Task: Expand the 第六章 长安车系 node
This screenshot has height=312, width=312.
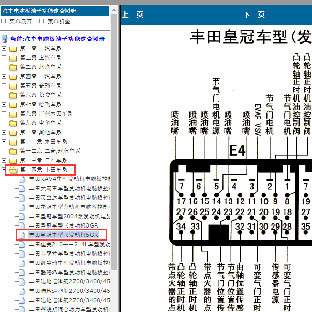Action: 4,95
